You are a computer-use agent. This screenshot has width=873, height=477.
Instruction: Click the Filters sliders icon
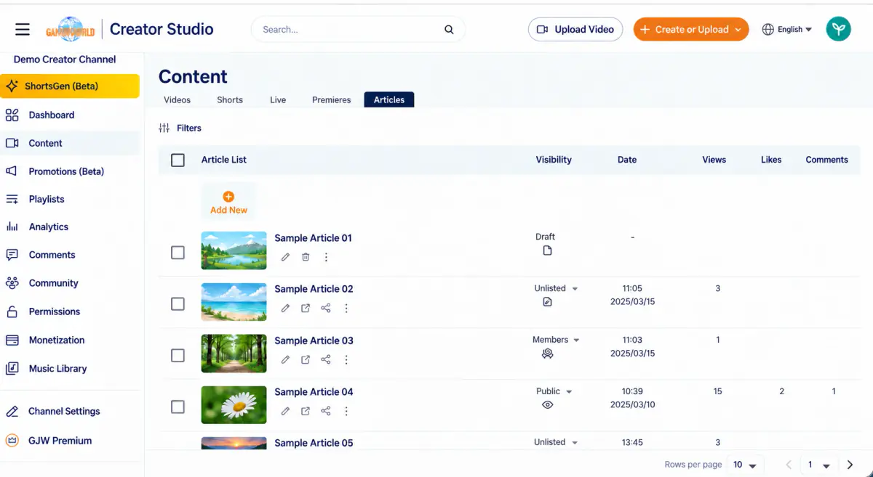164,128
